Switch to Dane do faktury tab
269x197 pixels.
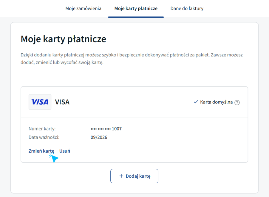(187, 8)
